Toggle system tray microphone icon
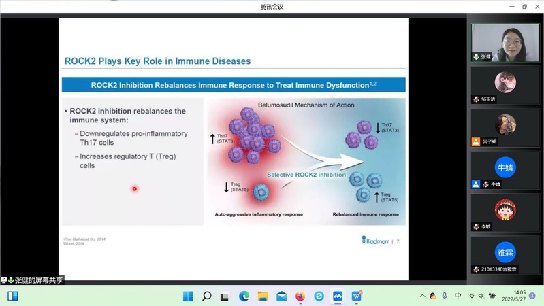Viewport: 544px width, 306px height. [445, 296]
